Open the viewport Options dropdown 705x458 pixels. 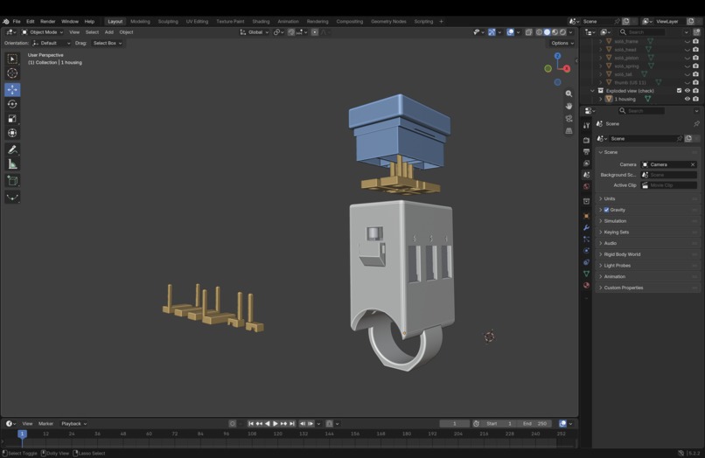(x=562, y=43)
